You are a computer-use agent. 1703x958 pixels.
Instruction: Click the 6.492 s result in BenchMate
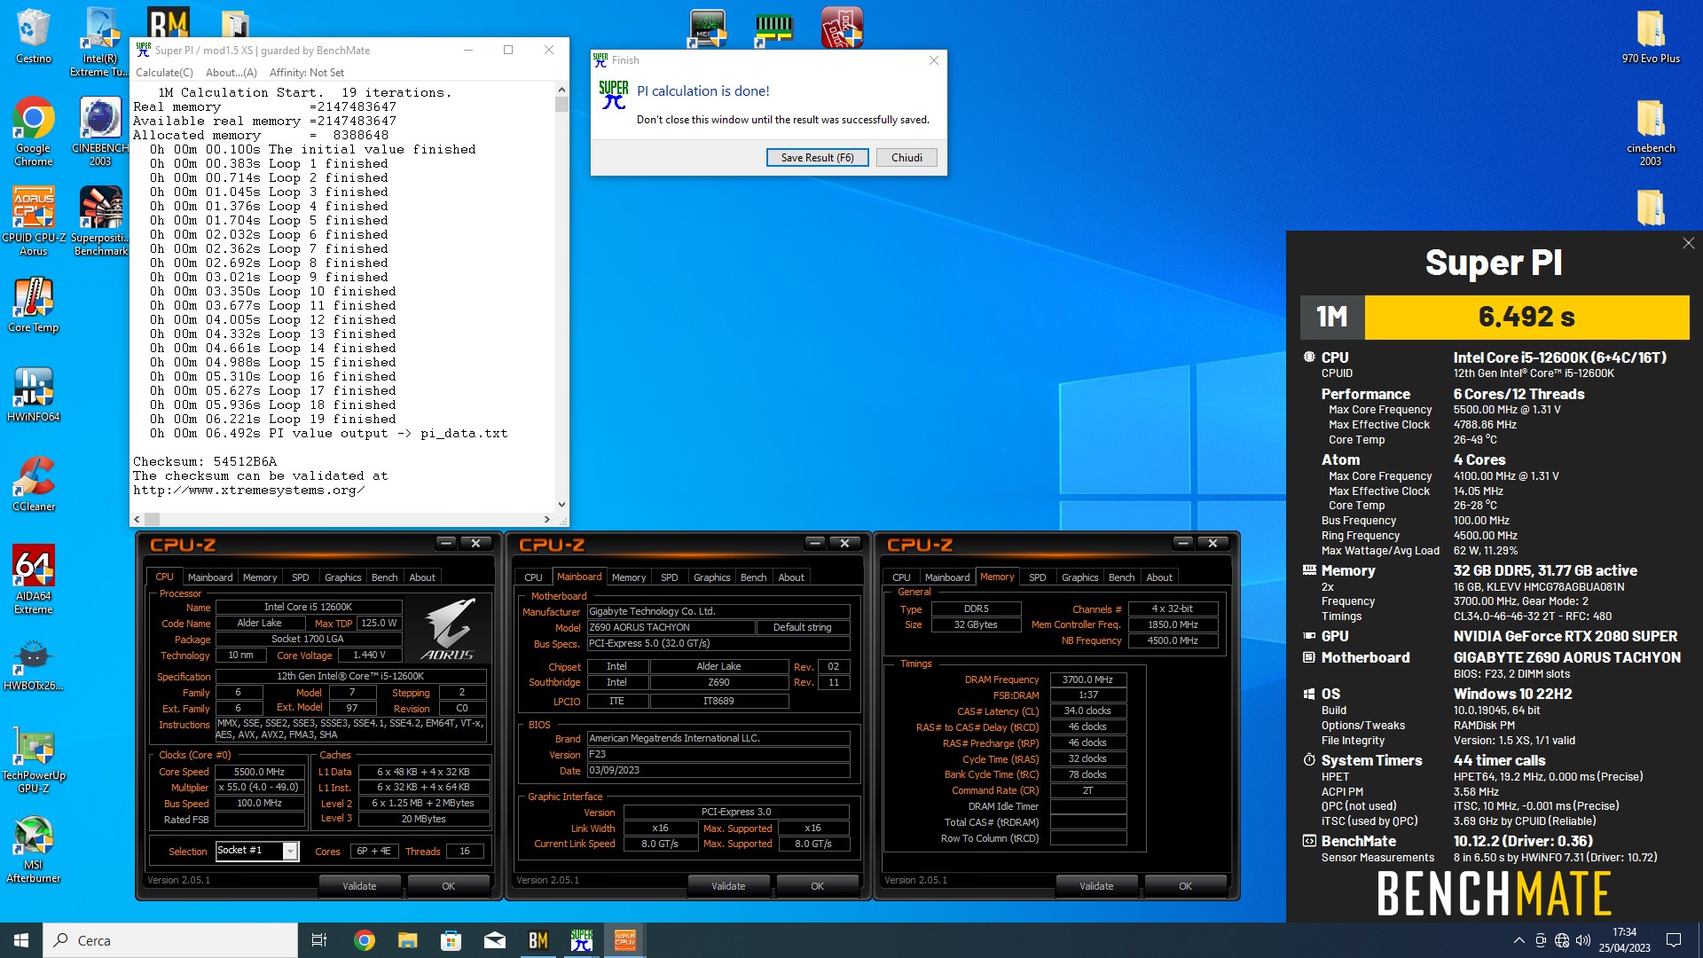(x=1526, y=317)
